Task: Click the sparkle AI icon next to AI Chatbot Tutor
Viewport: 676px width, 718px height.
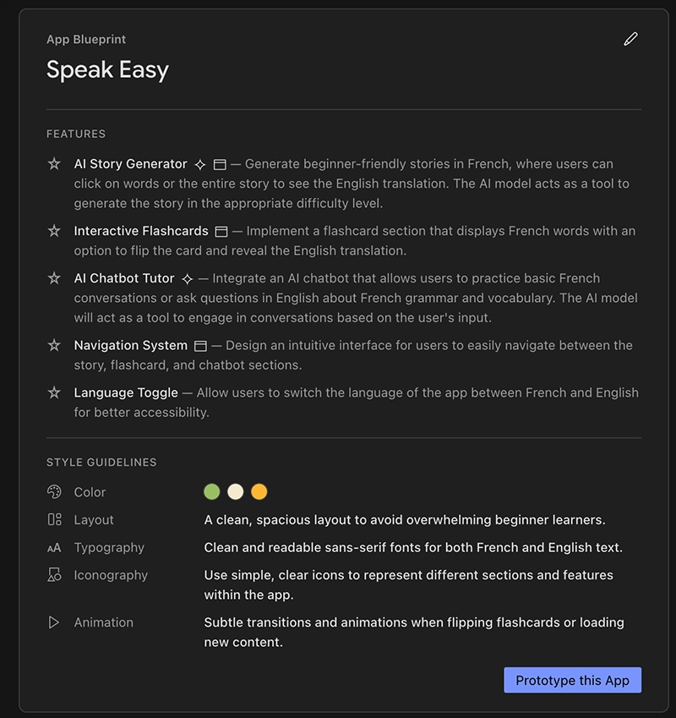Action: [188, 277]
